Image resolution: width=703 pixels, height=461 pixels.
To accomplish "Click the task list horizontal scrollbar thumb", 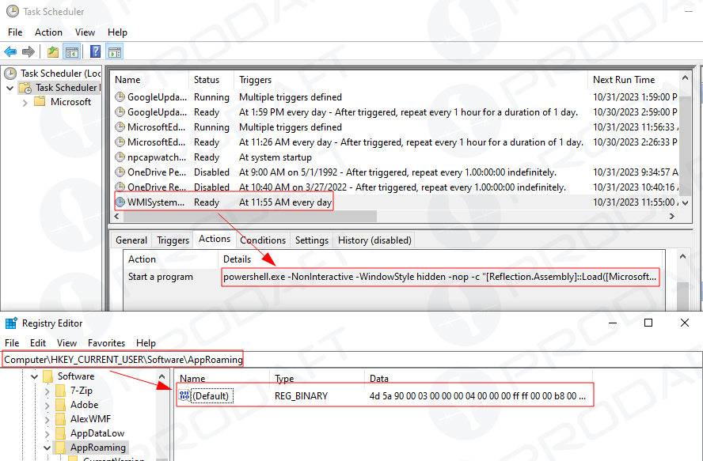I will tap(250, 217).
